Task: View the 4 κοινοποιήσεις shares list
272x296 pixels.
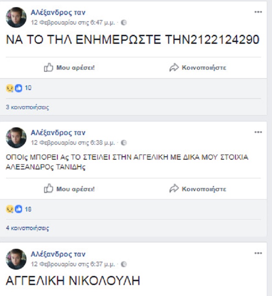Action: (27, 228)
